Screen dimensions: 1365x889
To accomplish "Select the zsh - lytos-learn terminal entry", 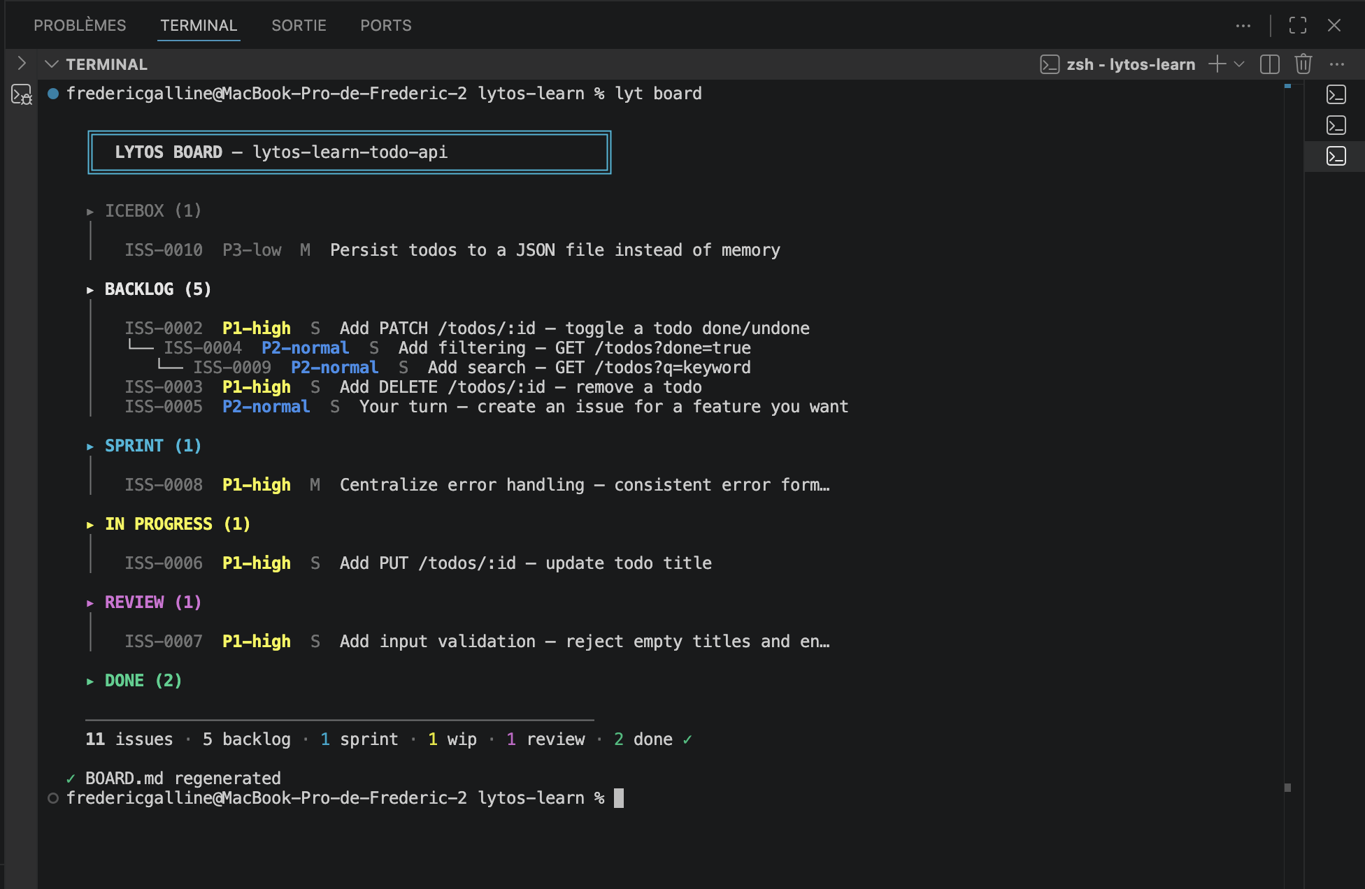I will point(1131,64).
